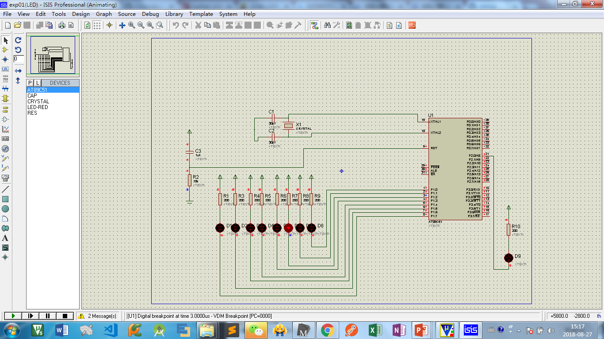
Task: Click the Open Design folder icon
Action: click(18, 25)
